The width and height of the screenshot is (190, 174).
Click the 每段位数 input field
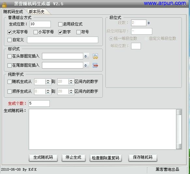(136, 46)
